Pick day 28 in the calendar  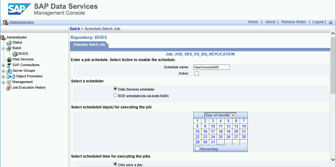244,137
